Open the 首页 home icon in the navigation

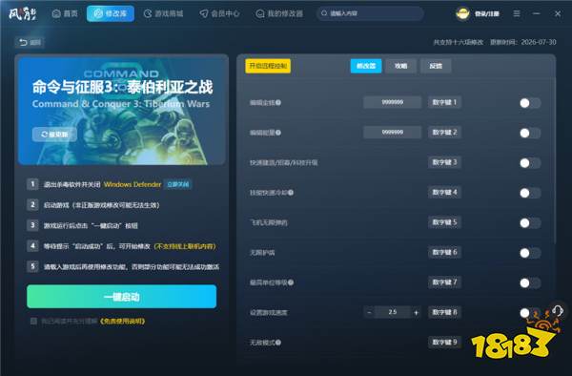[x=56, y=14]
